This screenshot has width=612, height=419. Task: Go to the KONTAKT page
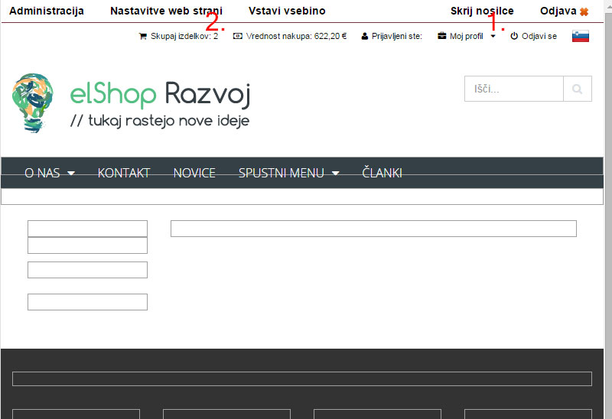tap(124, 173)
